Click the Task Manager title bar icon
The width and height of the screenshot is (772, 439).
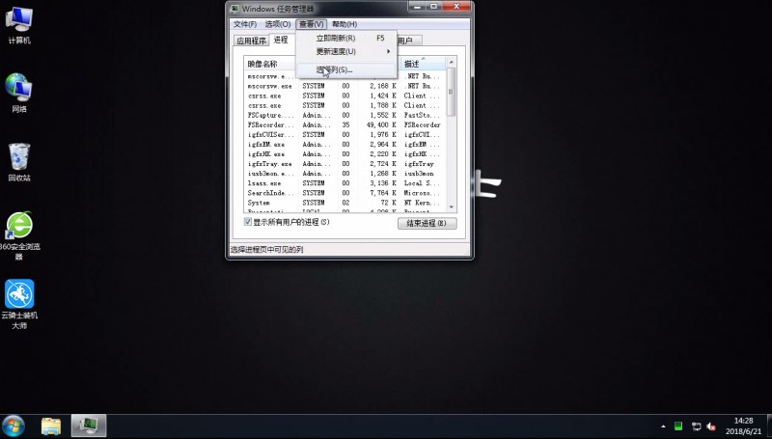(x=235, y=9)
